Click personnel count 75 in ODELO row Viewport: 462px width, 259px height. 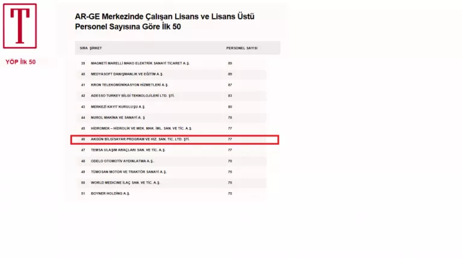point(230,161)
